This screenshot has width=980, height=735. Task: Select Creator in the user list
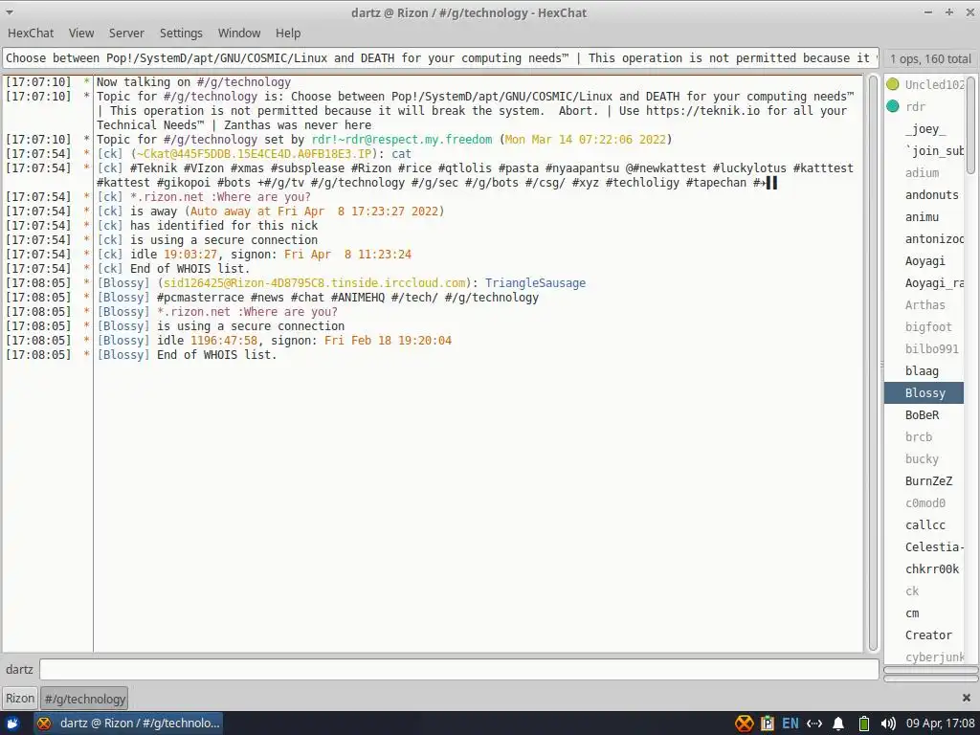[x=924, y=635]
